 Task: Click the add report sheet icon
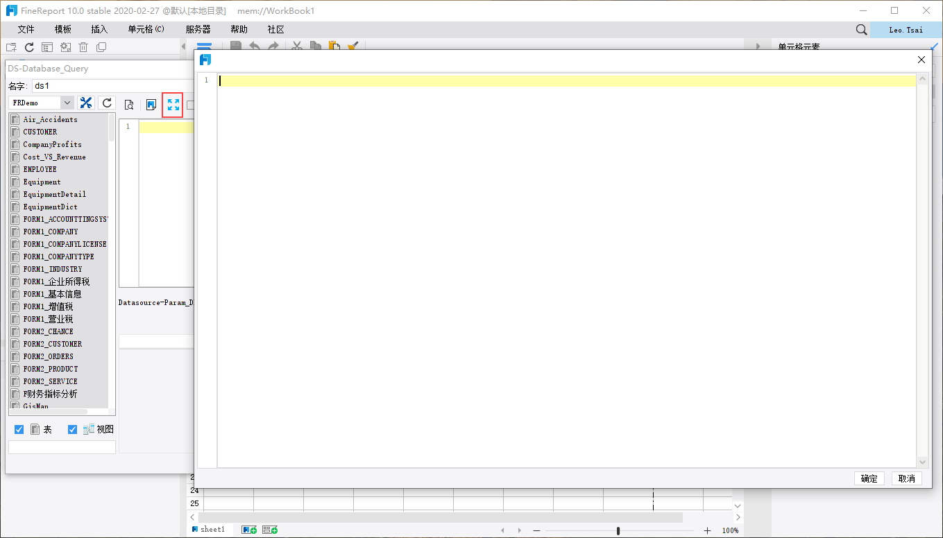coord(249,530)
